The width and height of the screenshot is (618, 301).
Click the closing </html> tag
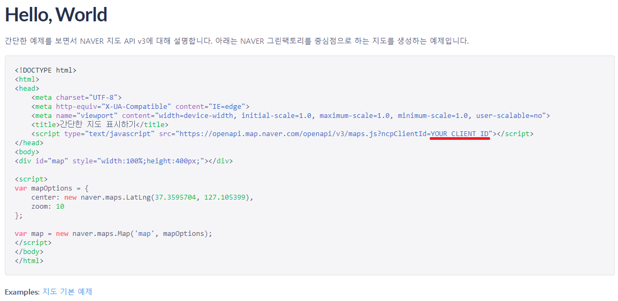(x=29, y=260)
